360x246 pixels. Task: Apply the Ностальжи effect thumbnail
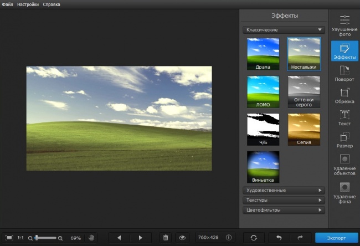pos(304,54)
